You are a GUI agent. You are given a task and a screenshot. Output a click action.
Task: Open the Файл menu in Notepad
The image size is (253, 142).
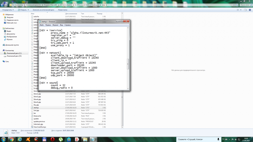point(41,25)
